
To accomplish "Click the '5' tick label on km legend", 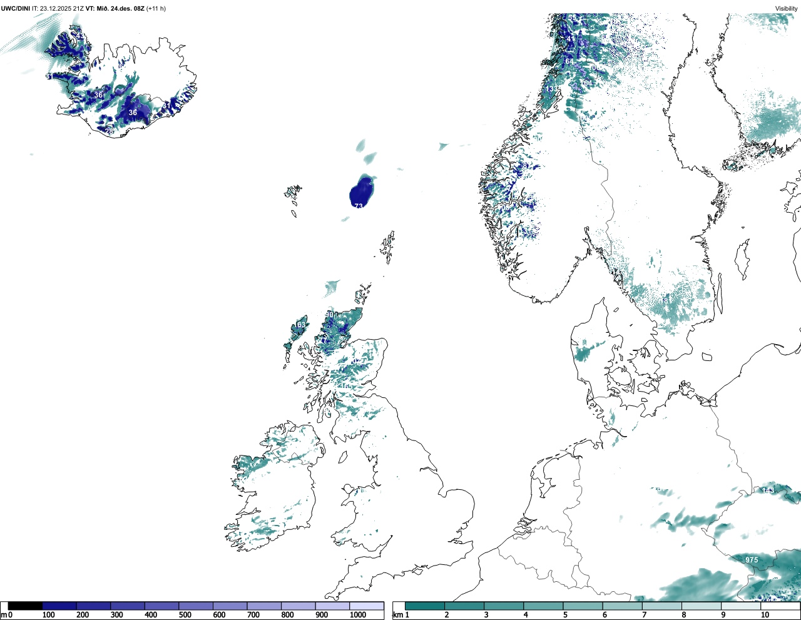I will tap(564, 615).
